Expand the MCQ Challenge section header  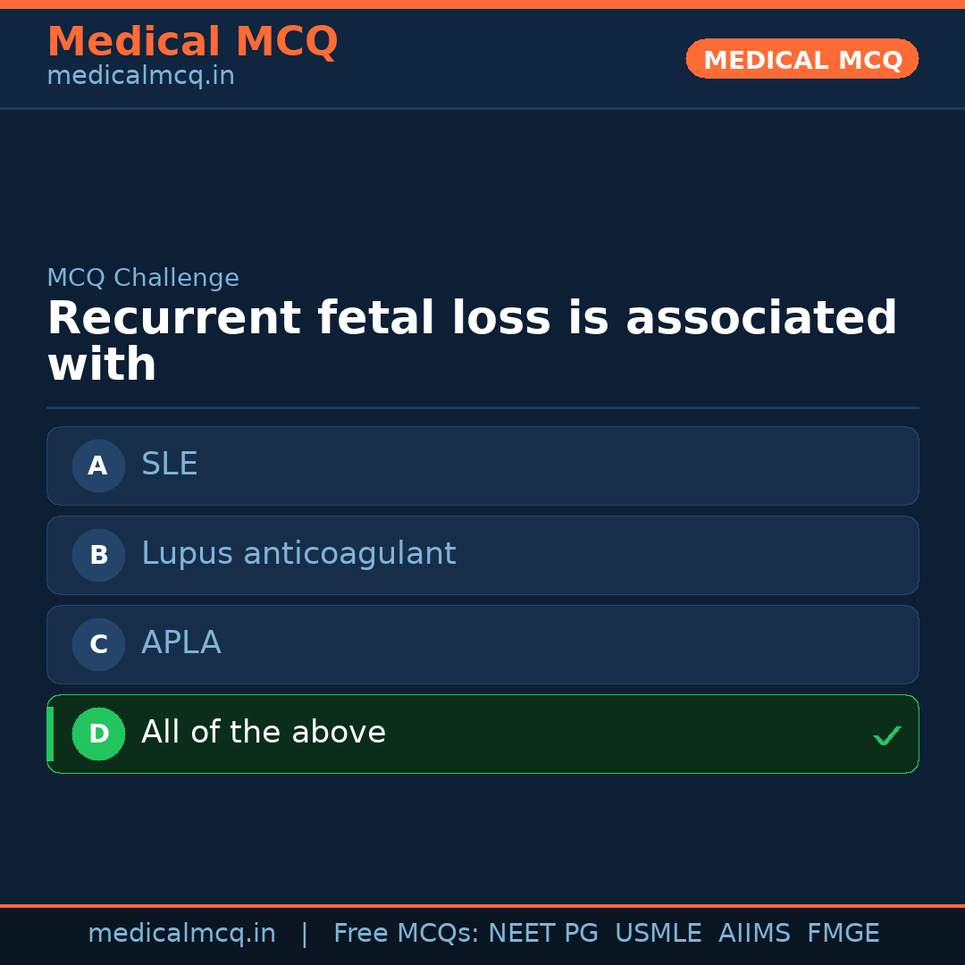click(143, 278)
